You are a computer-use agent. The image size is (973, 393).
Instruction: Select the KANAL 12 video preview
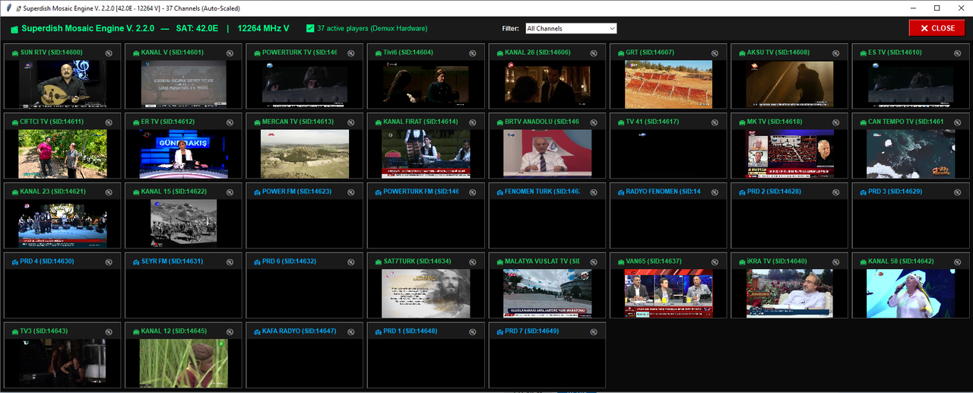[184, 363]
